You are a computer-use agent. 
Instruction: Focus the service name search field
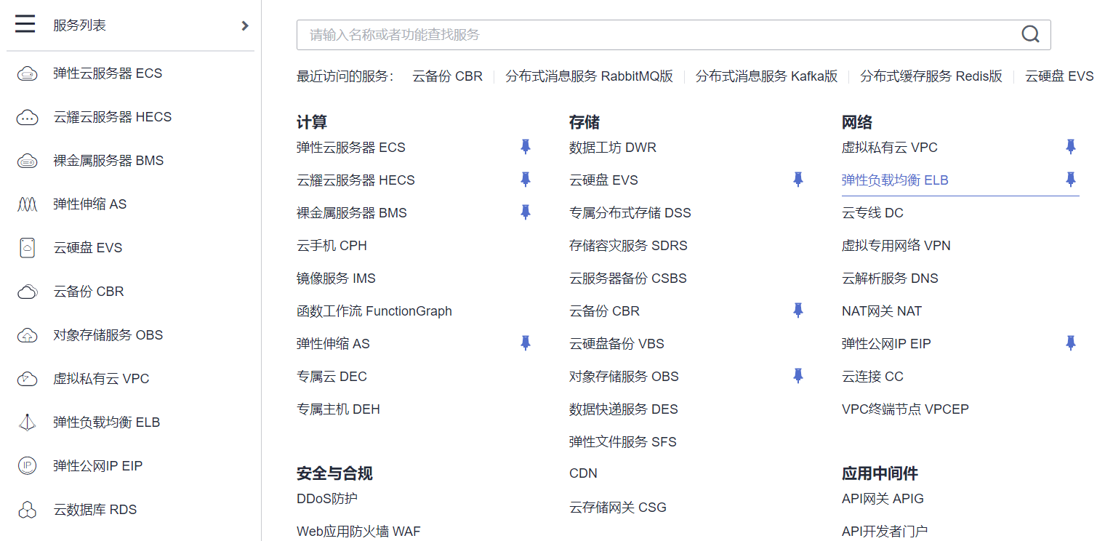(x=673, y=35)
